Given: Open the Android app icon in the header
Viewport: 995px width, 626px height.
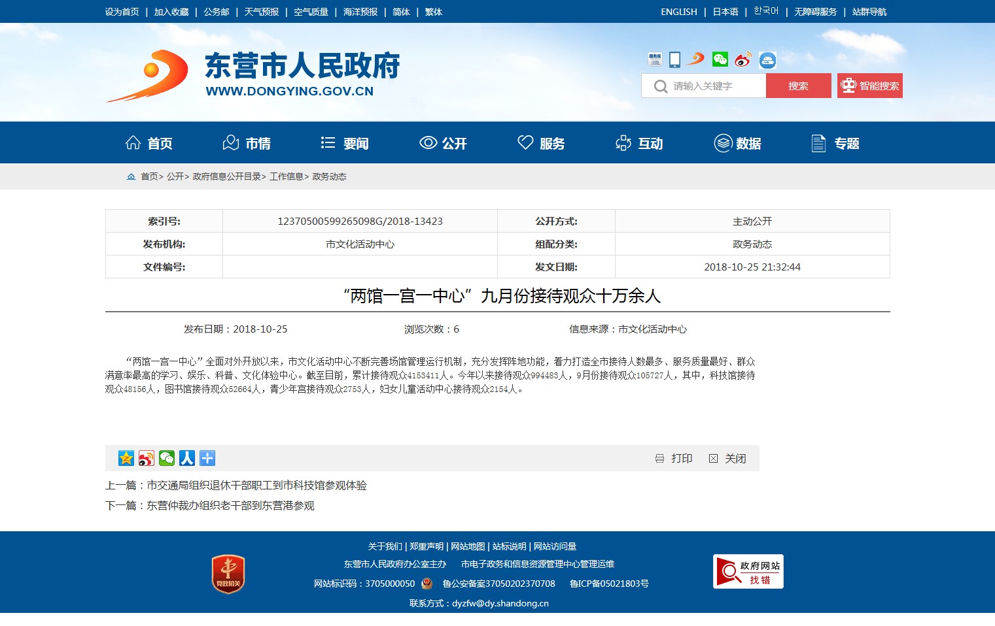Looking at the screenshot, I should 767,60.
